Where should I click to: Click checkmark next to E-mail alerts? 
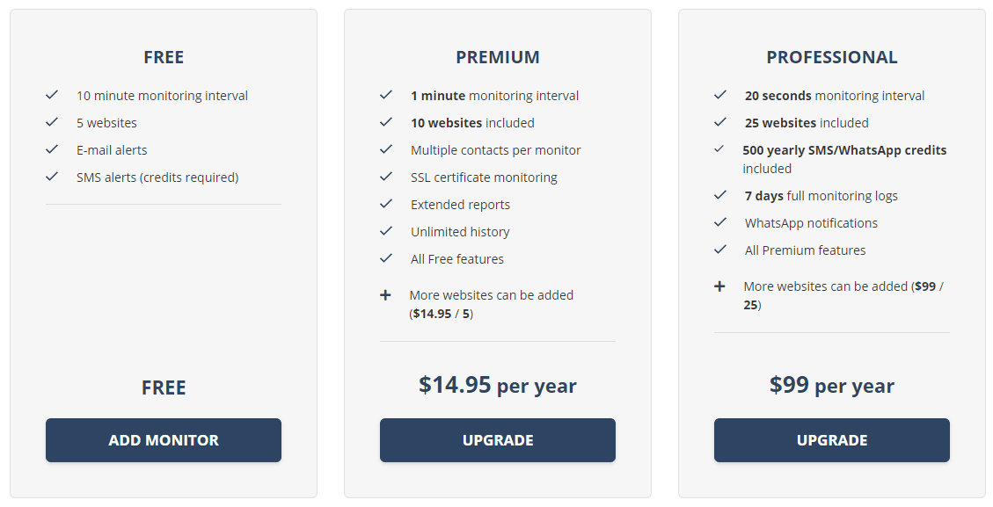coord(52,149)
